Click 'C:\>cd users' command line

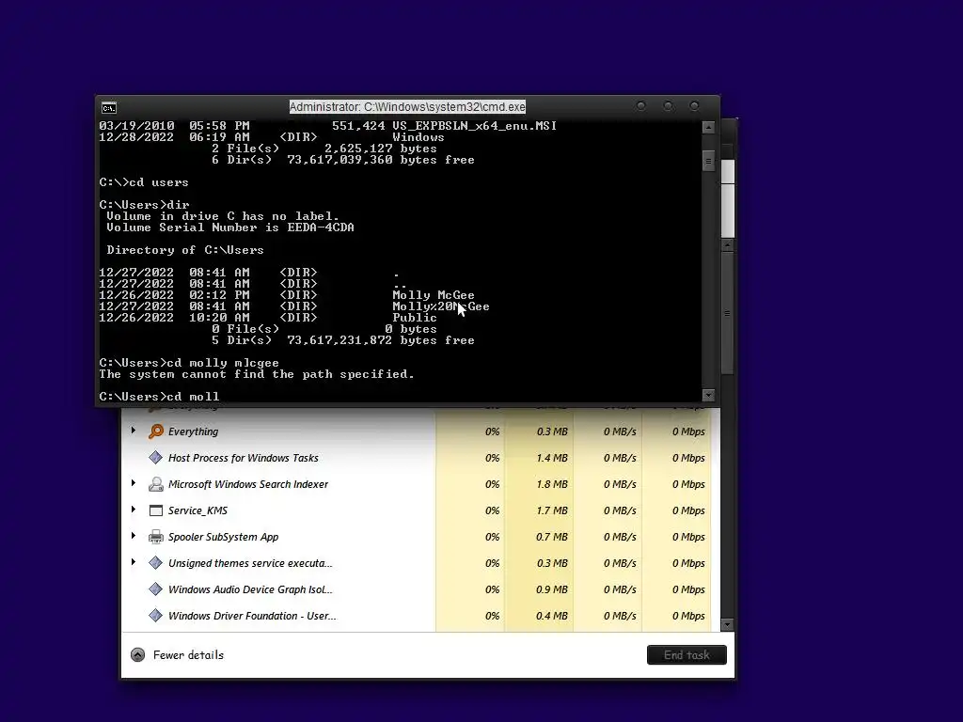point(144,182)
